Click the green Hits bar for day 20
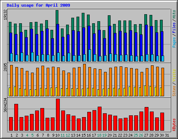The image size is (178, 139). (x=109, y=21)
